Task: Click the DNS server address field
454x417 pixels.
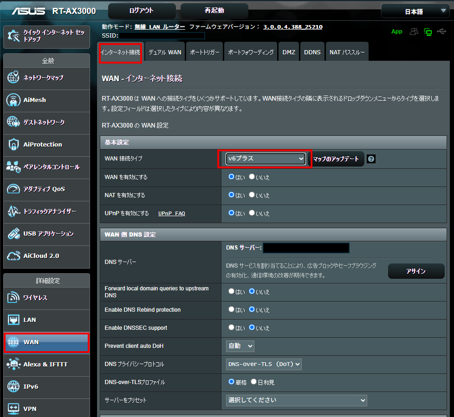Action: click(x=306, y=248)
